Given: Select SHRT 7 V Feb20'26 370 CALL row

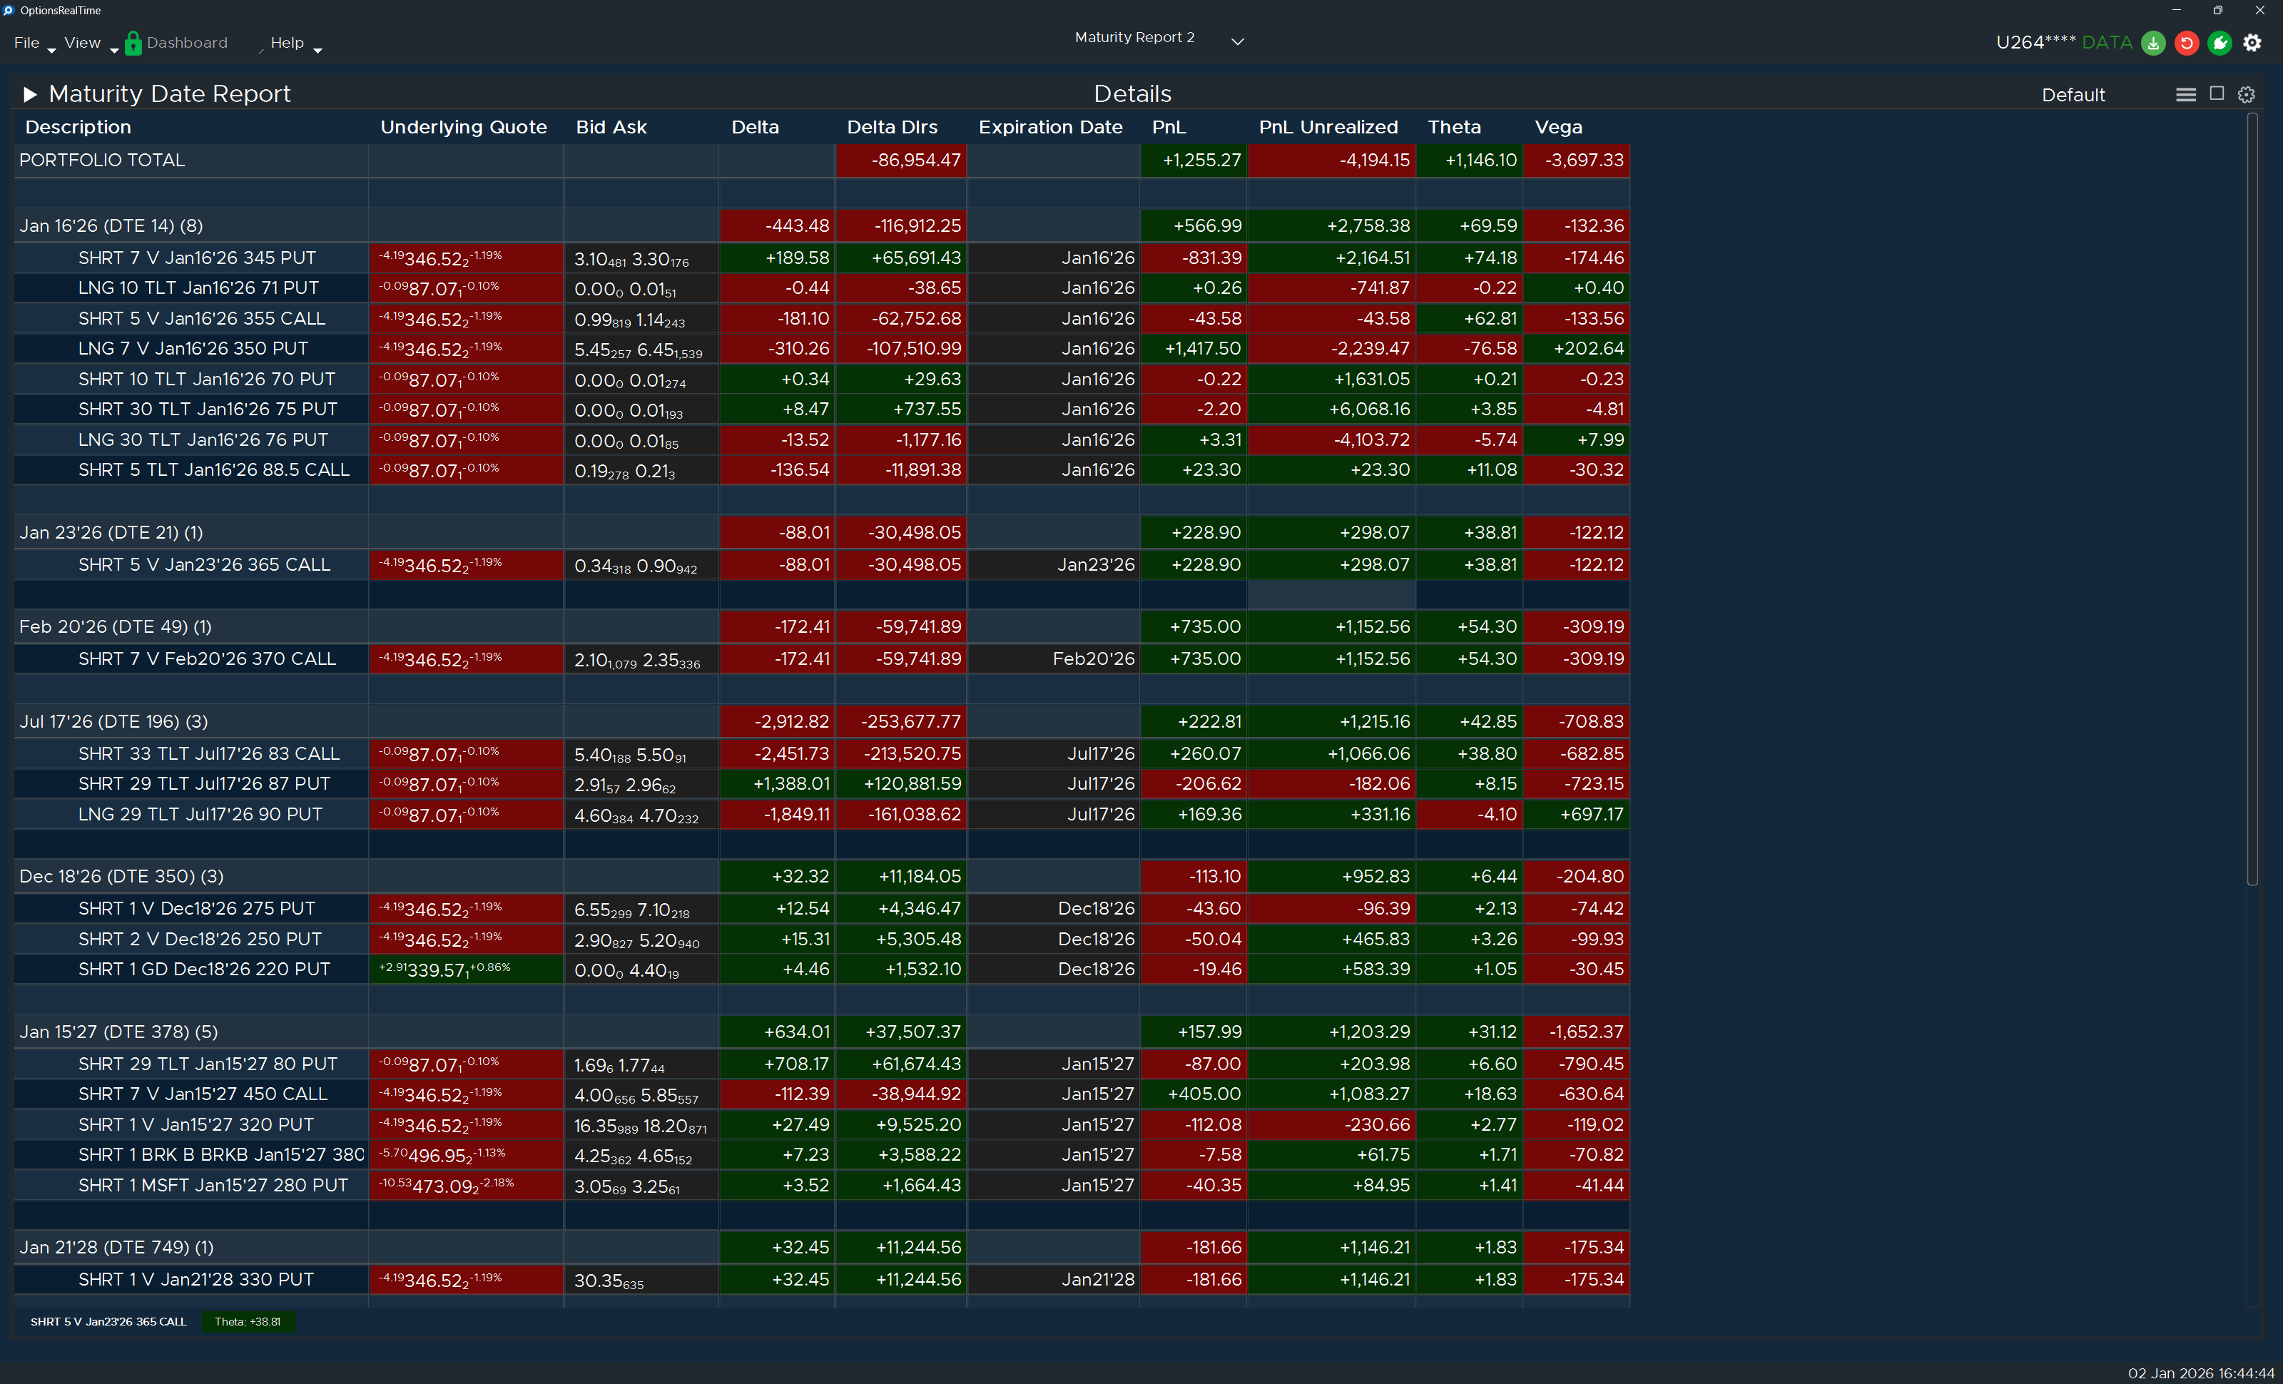Looking at the screenshot, I should pyautogui.click(x=207, y=658).
